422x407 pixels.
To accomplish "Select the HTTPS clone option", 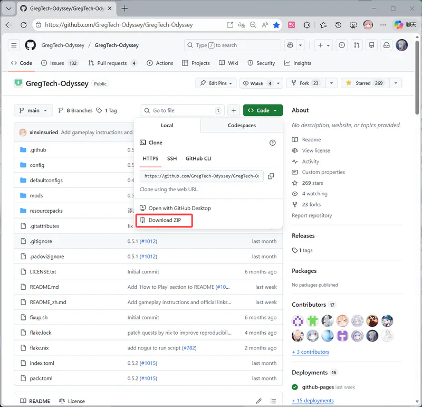I will pos(150,159).
